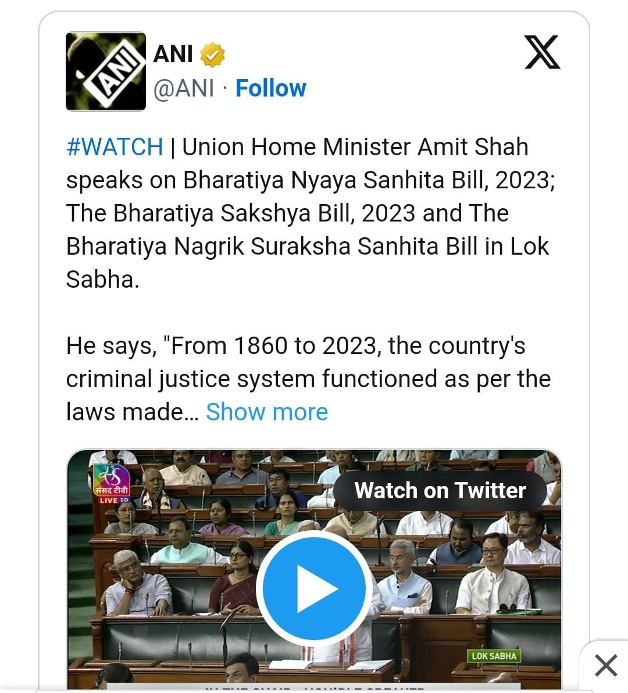Click the X logo on the tweet
Screen dimensions: 628x693
[x=542, y=52]
